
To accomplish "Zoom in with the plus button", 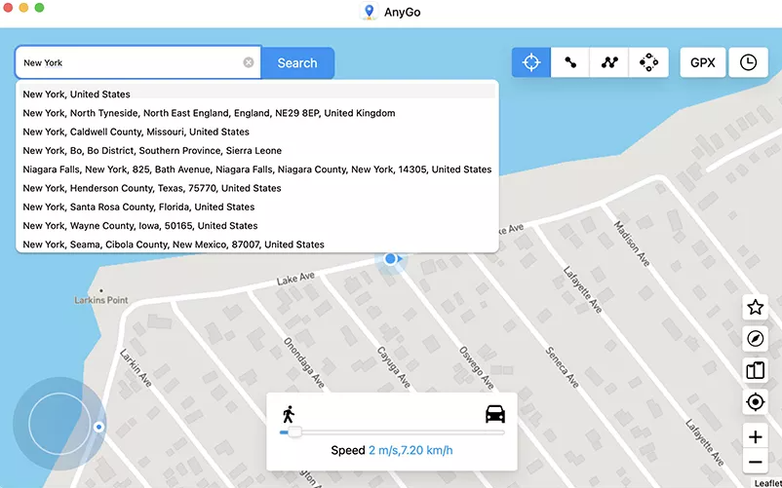I will coord(755,436).
